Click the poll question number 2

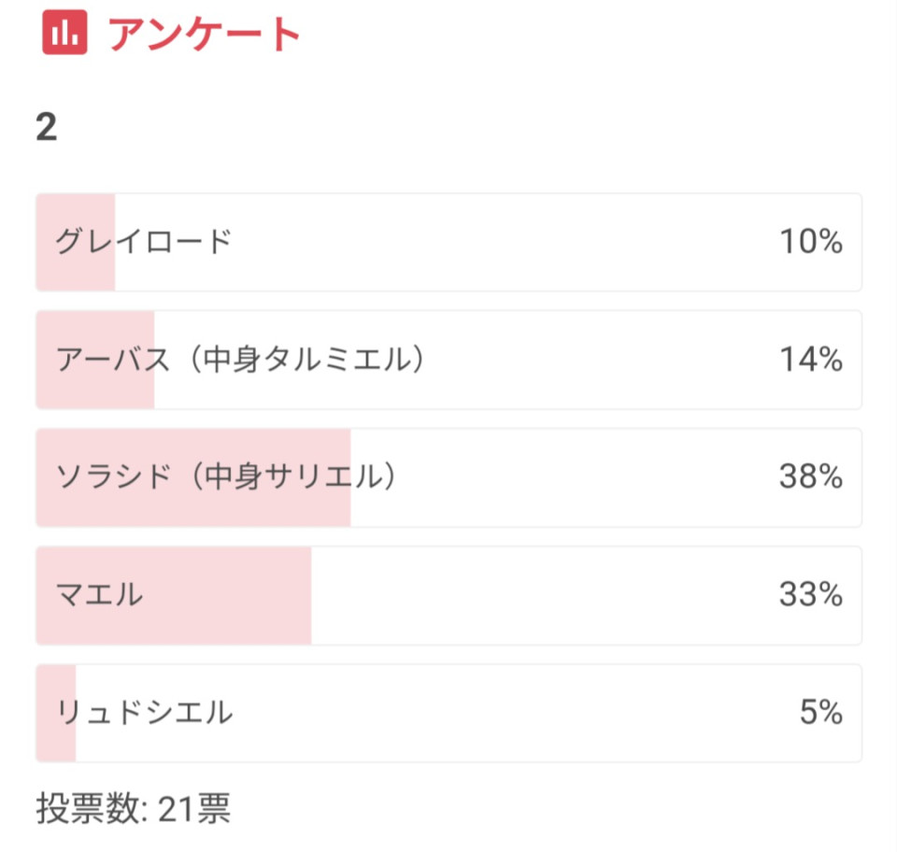47,127
